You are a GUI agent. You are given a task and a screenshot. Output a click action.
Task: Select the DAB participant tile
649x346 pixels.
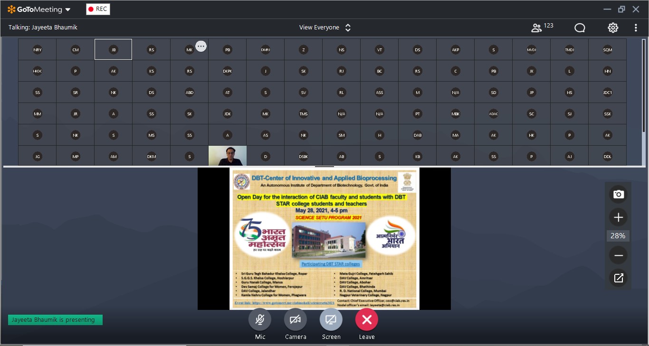[418, 135]
